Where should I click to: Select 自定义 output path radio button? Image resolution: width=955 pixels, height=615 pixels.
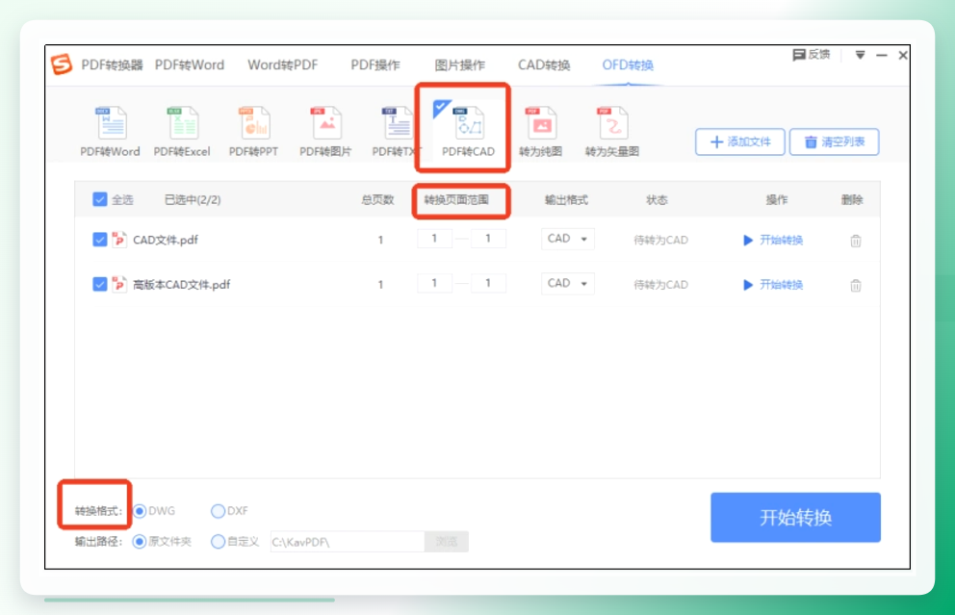click(x=218, y=541)
